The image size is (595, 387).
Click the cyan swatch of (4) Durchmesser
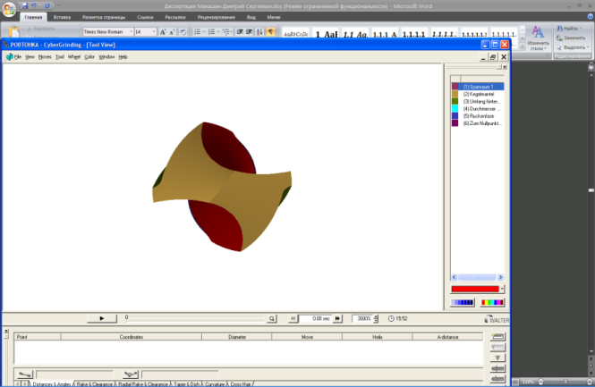[455, 109]
